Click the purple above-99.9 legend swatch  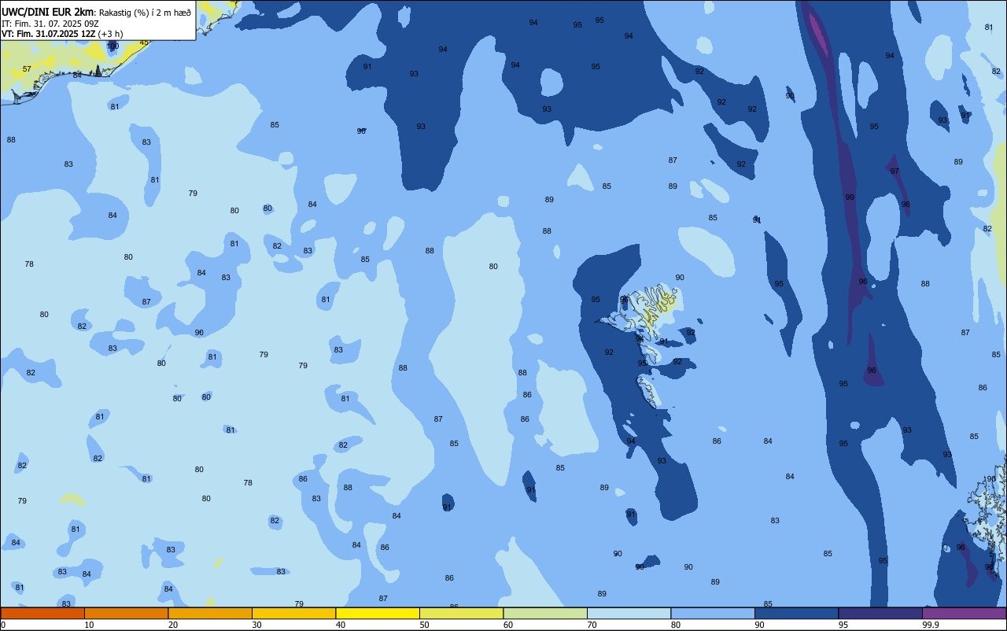point(964,613)
